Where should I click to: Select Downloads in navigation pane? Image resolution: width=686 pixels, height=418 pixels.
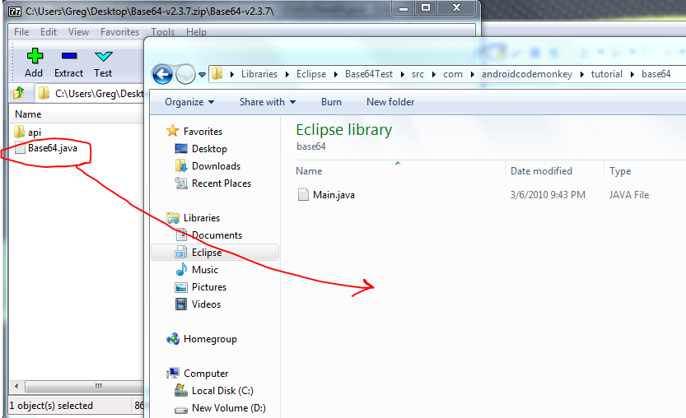(216, 166)
